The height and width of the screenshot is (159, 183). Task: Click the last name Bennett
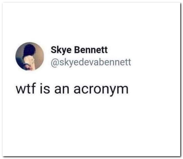[91, 50]
